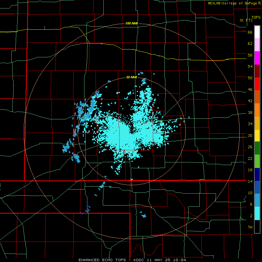Click the legend value 10

250,193
